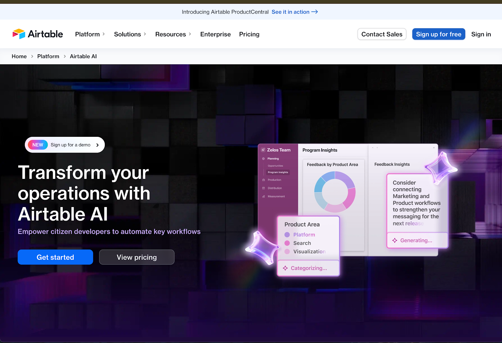Click the Categorizing... status text
This screenshot has height=343, width=502.
[309, 268]
